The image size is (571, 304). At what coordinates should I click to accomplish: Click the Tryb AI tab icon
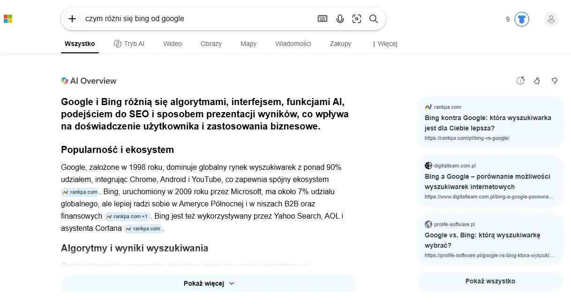click(118, 44)
